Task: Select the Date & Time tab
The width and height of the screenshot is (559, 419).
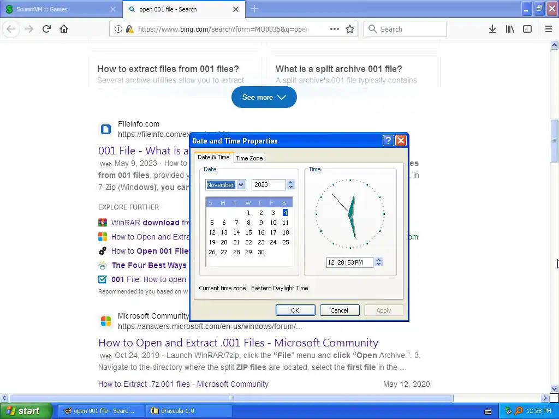Action: pos(213,157)
